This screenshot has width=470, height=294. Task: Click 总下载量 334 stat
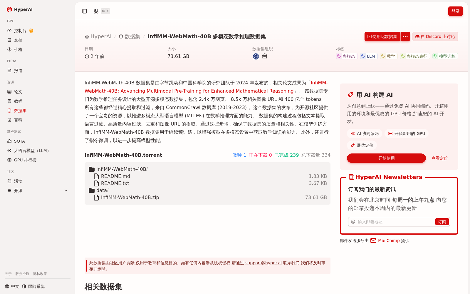point(316,155)
